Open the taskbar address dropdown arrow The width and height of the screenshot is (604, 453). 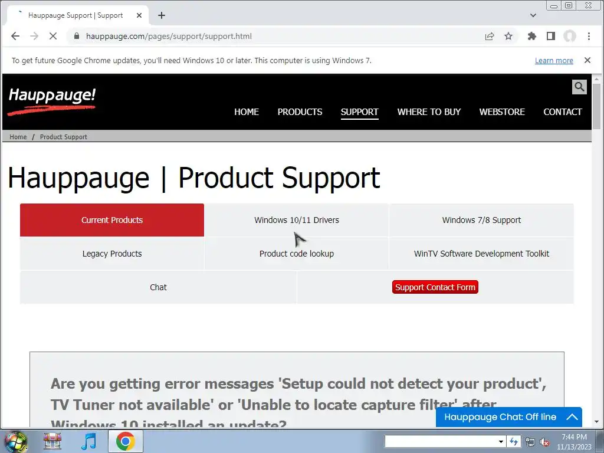click(501, 441)
